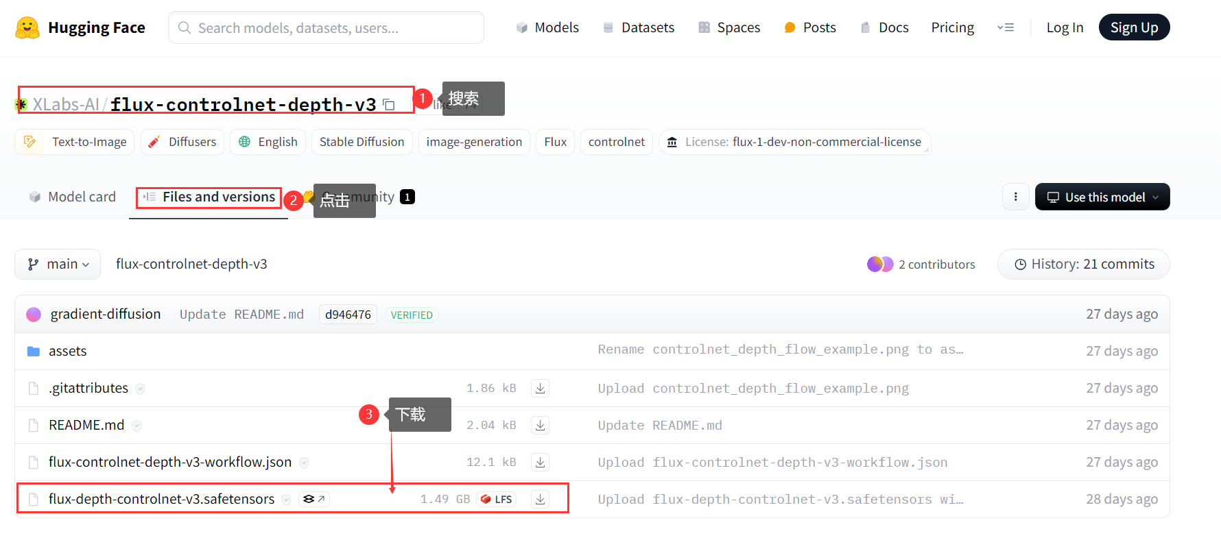Download the .gitattributes file

tap(541, 388)
